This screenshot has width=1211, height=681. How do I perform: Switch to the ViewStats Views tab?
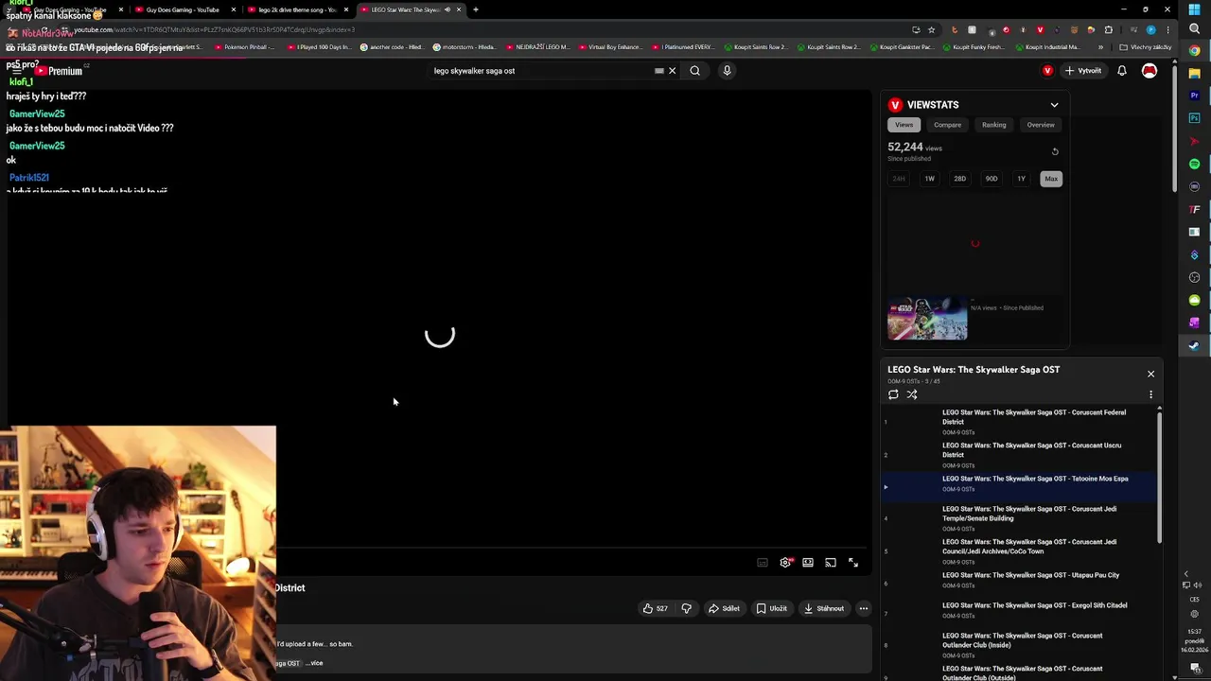coord(904,125)
